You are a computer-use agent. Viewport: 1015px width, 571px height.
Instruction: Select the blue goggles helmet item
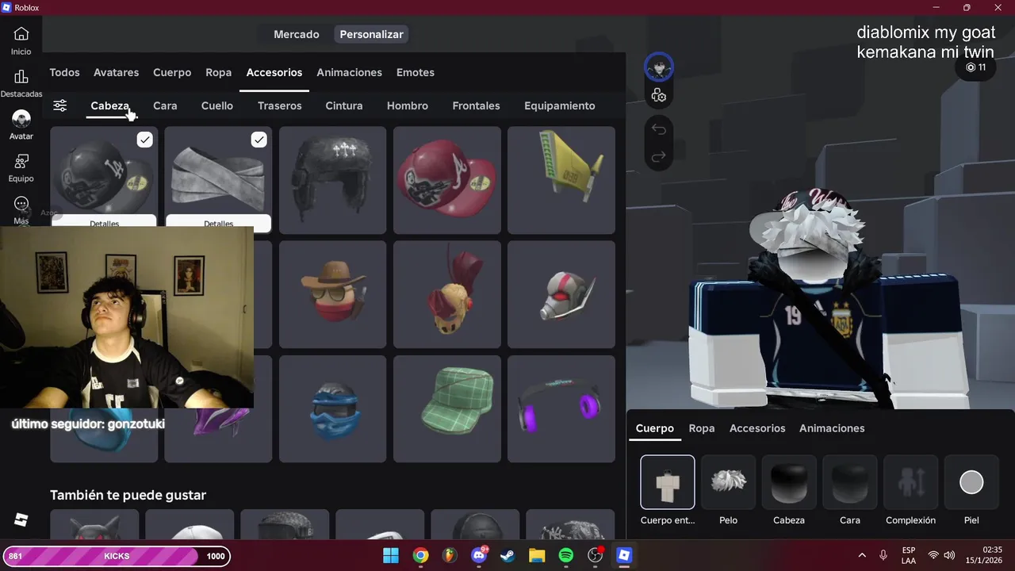[333, 408]
